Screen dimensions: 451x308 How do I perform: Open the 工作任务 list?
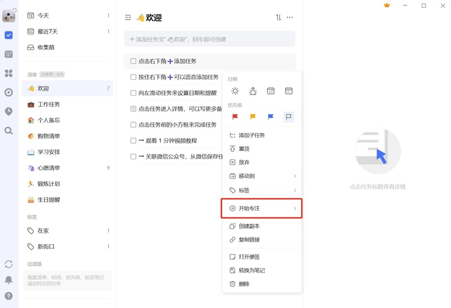68,104
